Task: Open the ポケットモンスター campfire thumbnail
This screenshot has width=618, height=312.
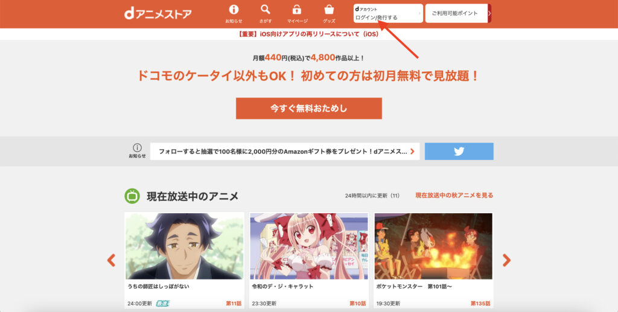Action: (433, 246)
